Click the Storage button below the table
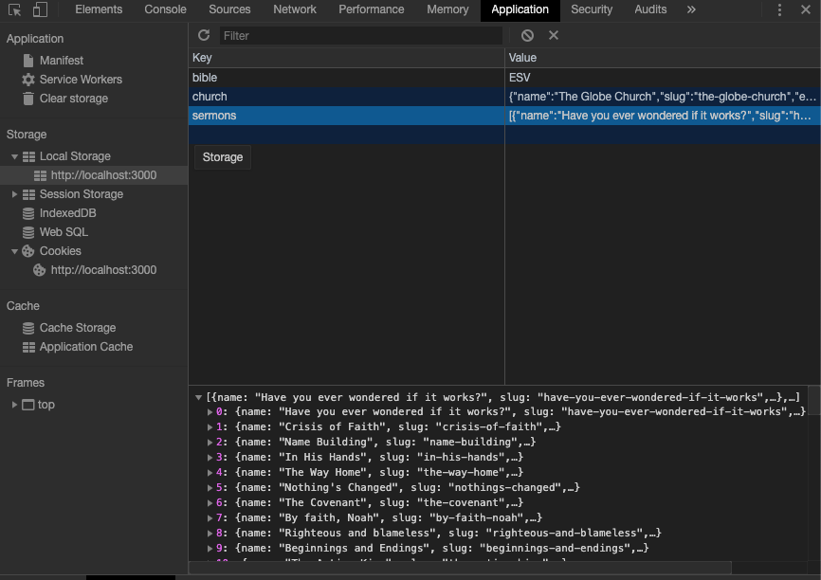 (x=223, y=157)
